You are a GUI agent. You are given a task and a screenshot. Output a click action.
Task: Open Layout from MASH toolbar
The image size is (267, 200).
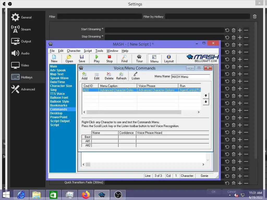point(169,59)
